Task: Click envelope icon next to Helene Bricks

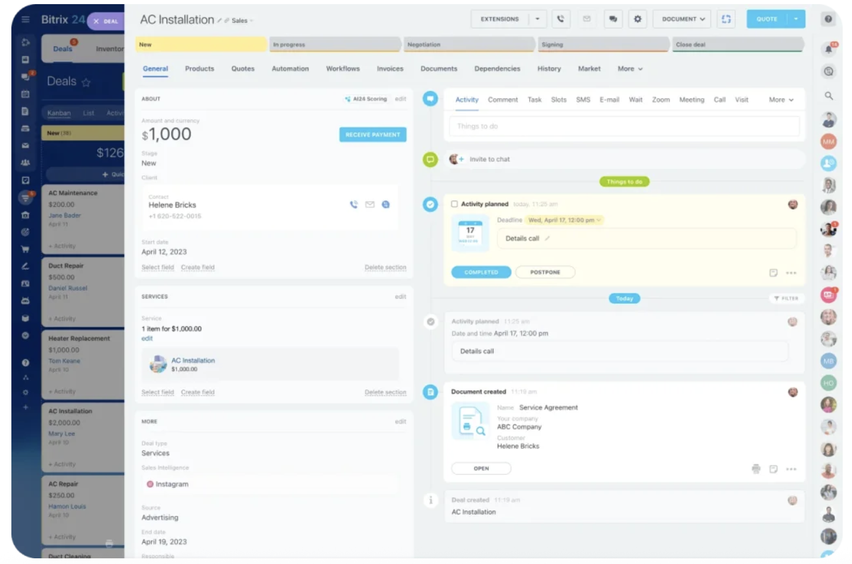Action: tap(370, 205)
